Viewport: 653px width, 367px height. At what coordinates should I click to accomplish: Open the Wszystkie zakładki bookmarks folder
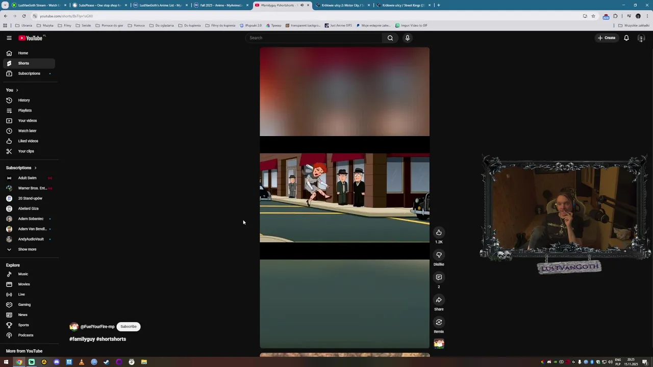click(634, 25)
